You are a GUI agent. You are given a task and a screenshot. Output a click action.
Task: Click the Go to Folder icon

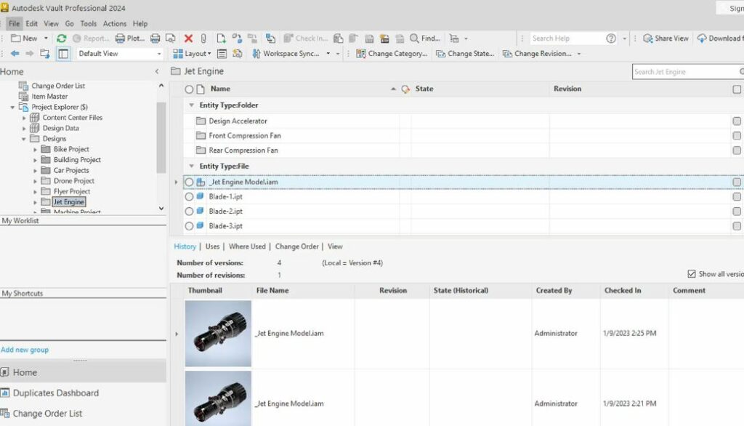coord(44,54)
